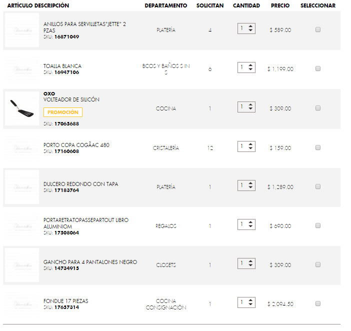
Task: Click placeholder image for Porto Copa Cogñac
Action: [21, 148]
